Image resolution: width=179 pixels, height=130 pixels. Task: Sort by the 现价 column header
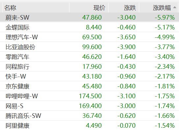coord(89,8)
